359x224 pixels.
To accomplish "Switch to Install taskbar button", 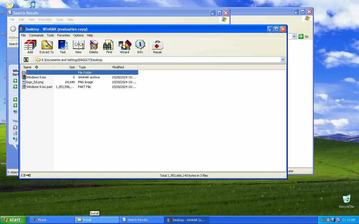I will click(97, 220).
